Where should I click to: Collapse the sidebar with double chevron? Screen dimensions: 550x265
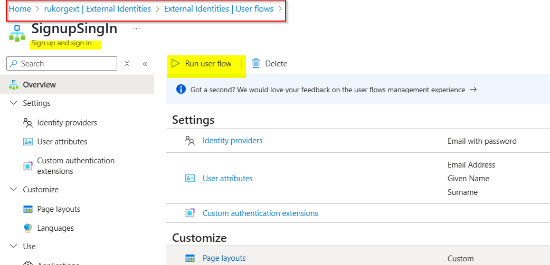(145, 64)
